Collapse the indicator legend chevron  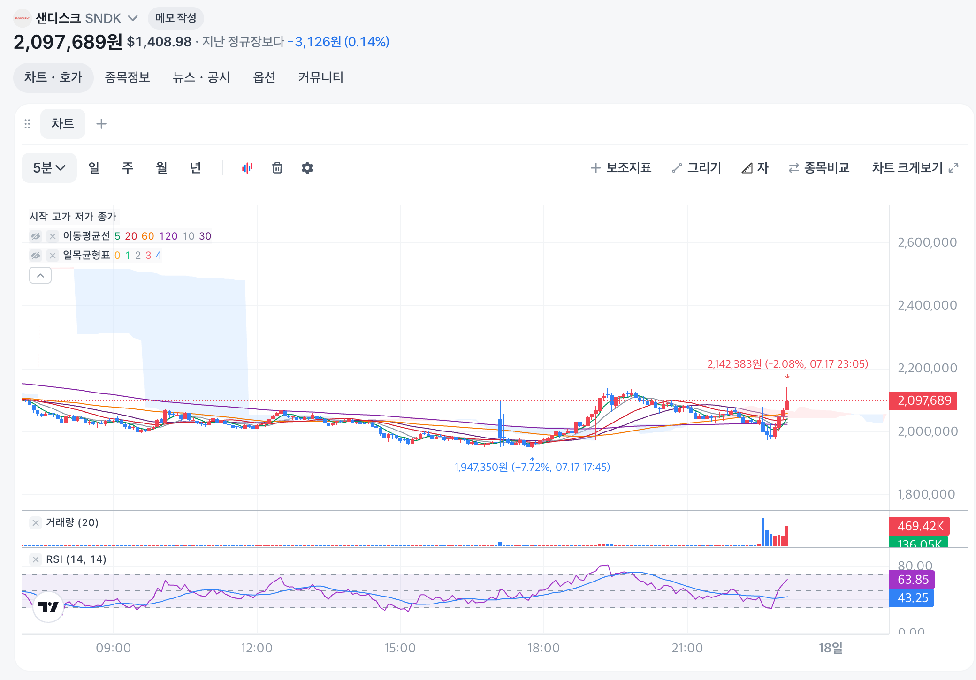(x=40, y=275)
